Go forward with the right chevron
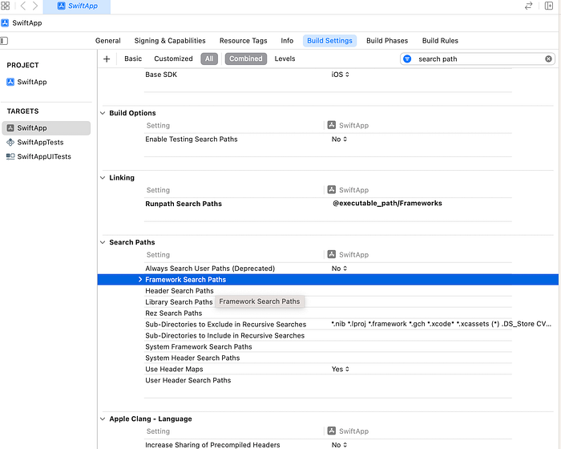561x449 pixels. (35, 6)
